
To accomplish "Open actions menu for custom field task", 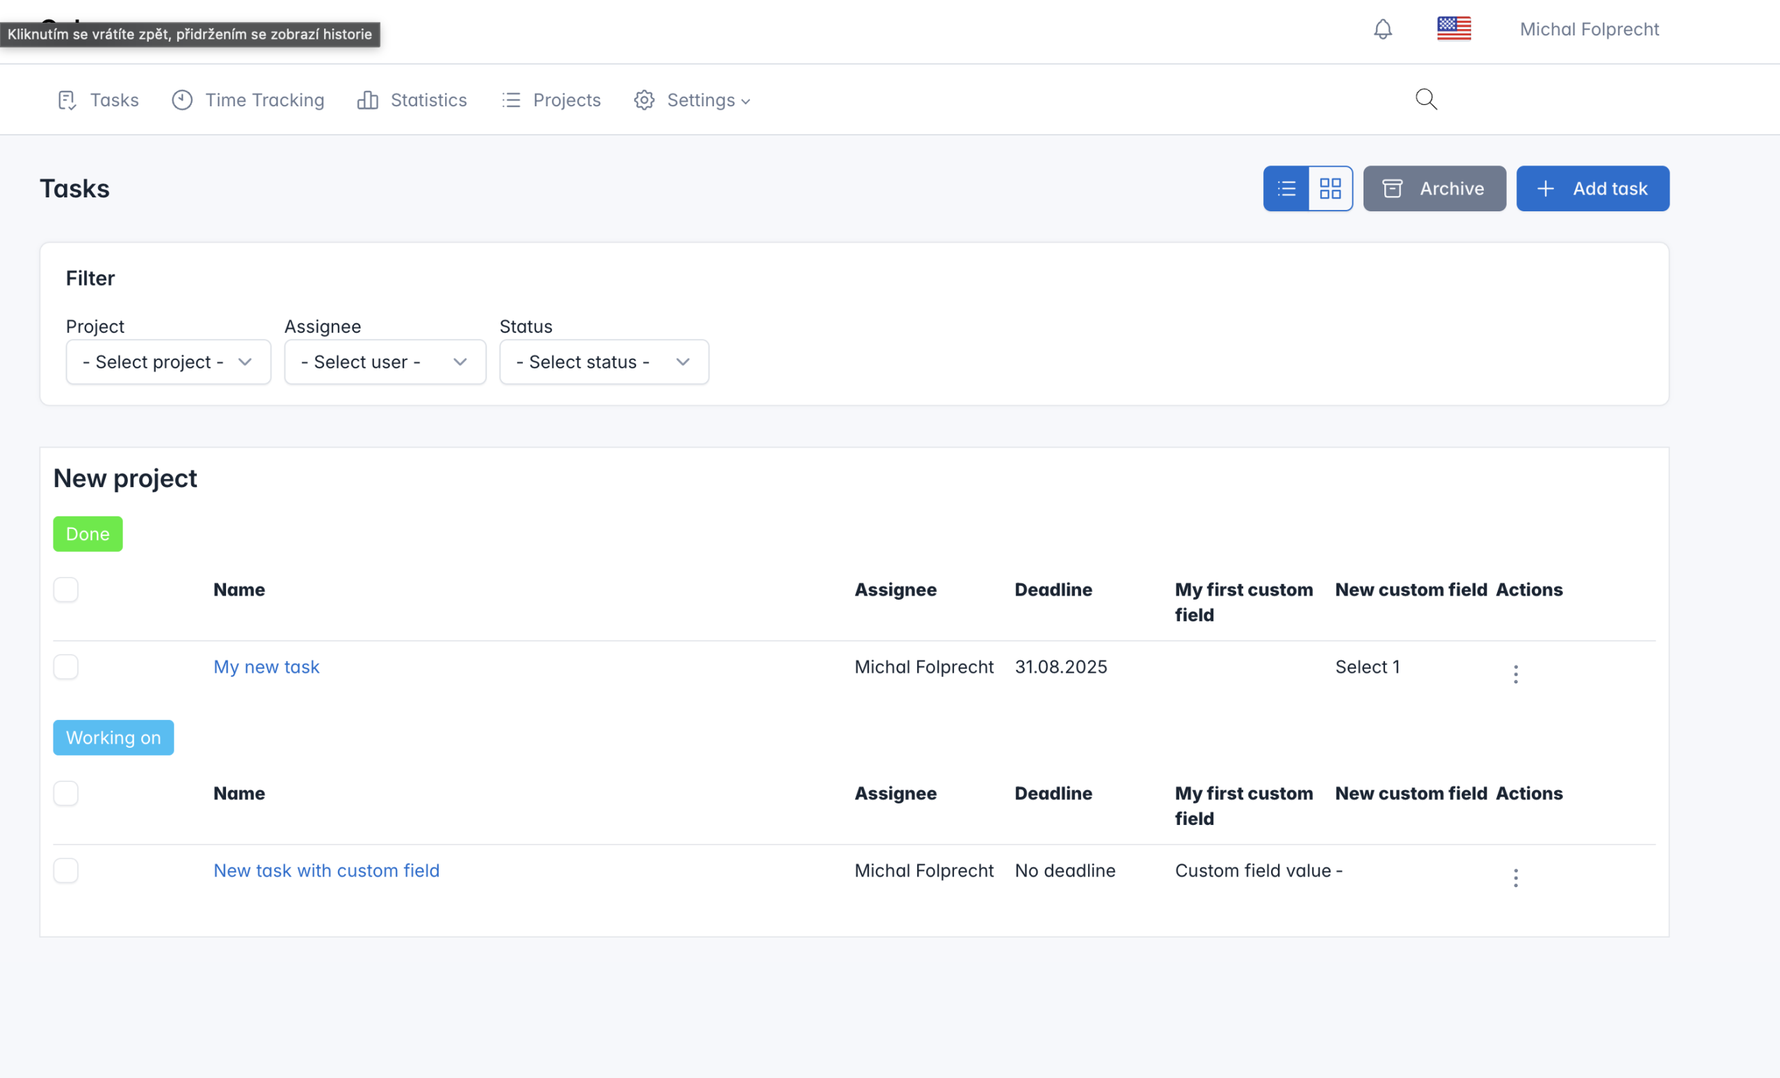I will [1515, 877].
